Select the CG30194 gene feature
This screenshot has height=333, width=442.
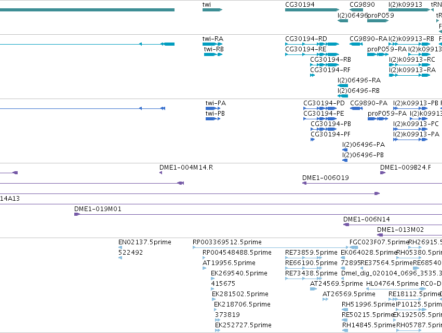tap(312, 10)
